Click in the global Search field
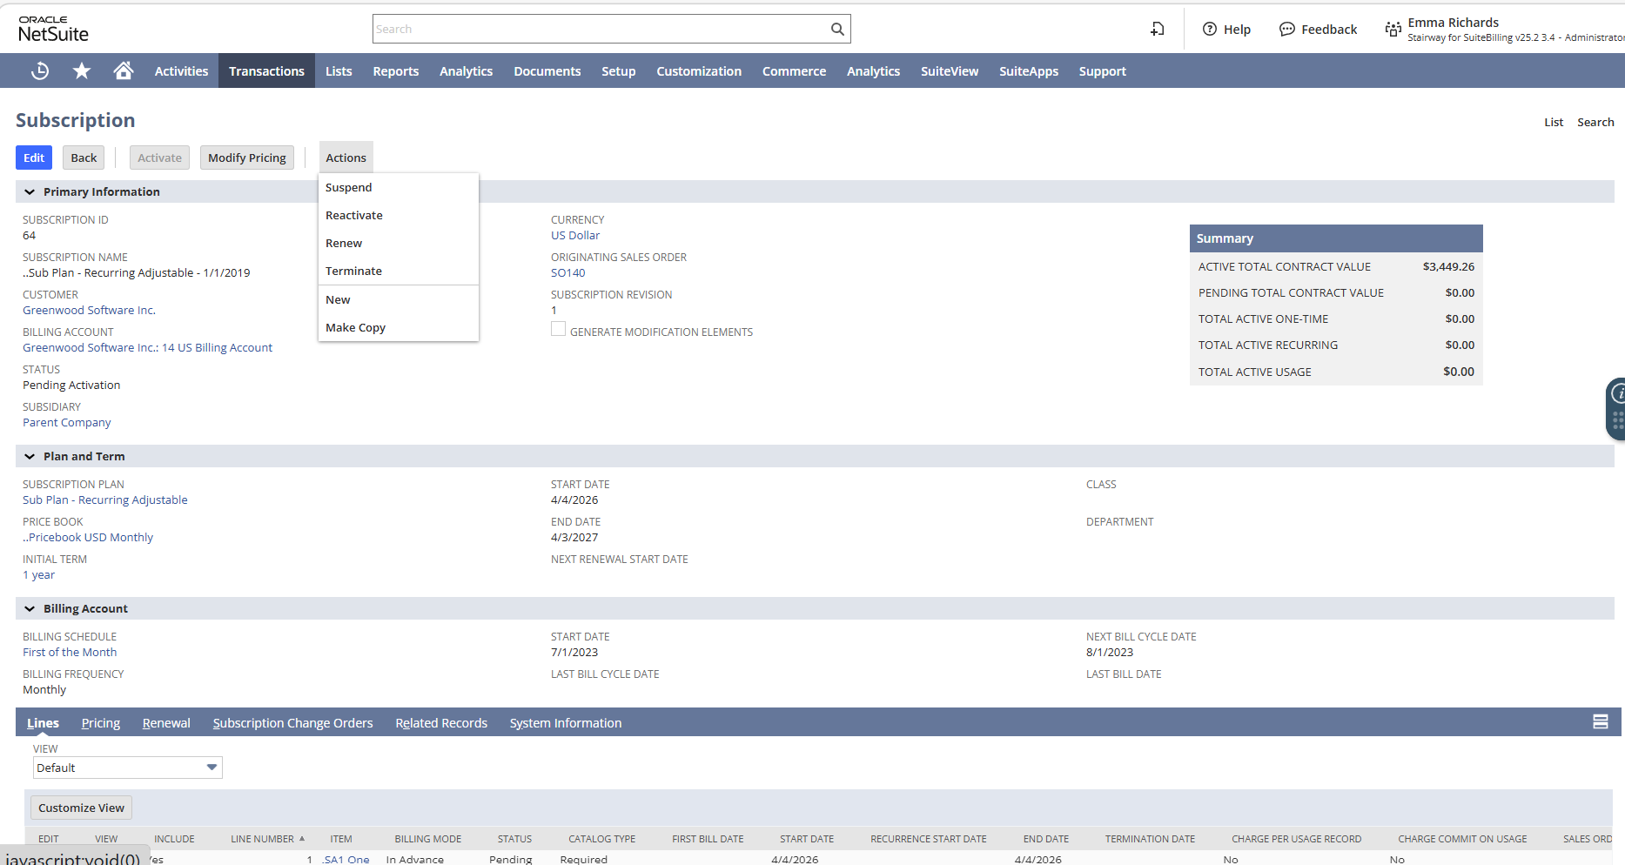Viewport: 1625px width, 865px height. 601,30
